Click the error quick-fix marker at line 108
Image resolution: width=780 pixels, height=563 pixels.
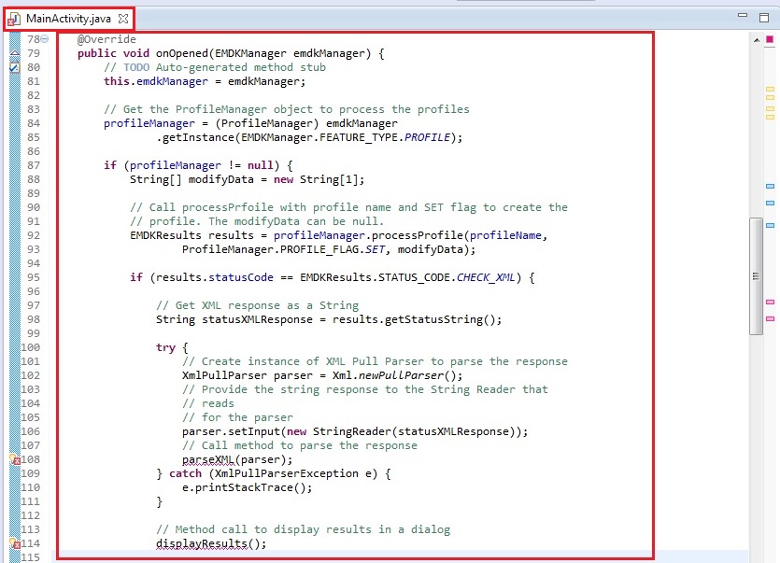pos(15,460)
